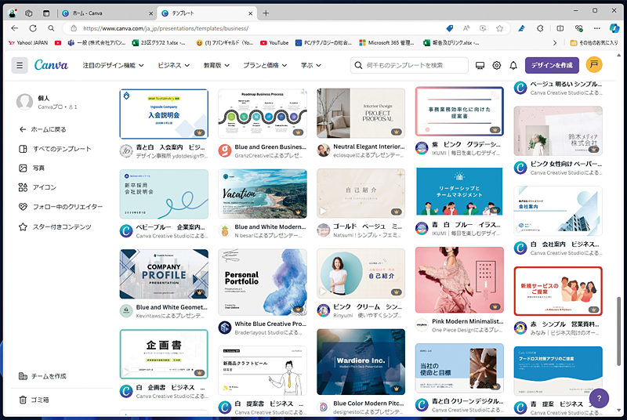627x420 pixels.
Task: Open the notifications bell
Action: pos(513,65)
